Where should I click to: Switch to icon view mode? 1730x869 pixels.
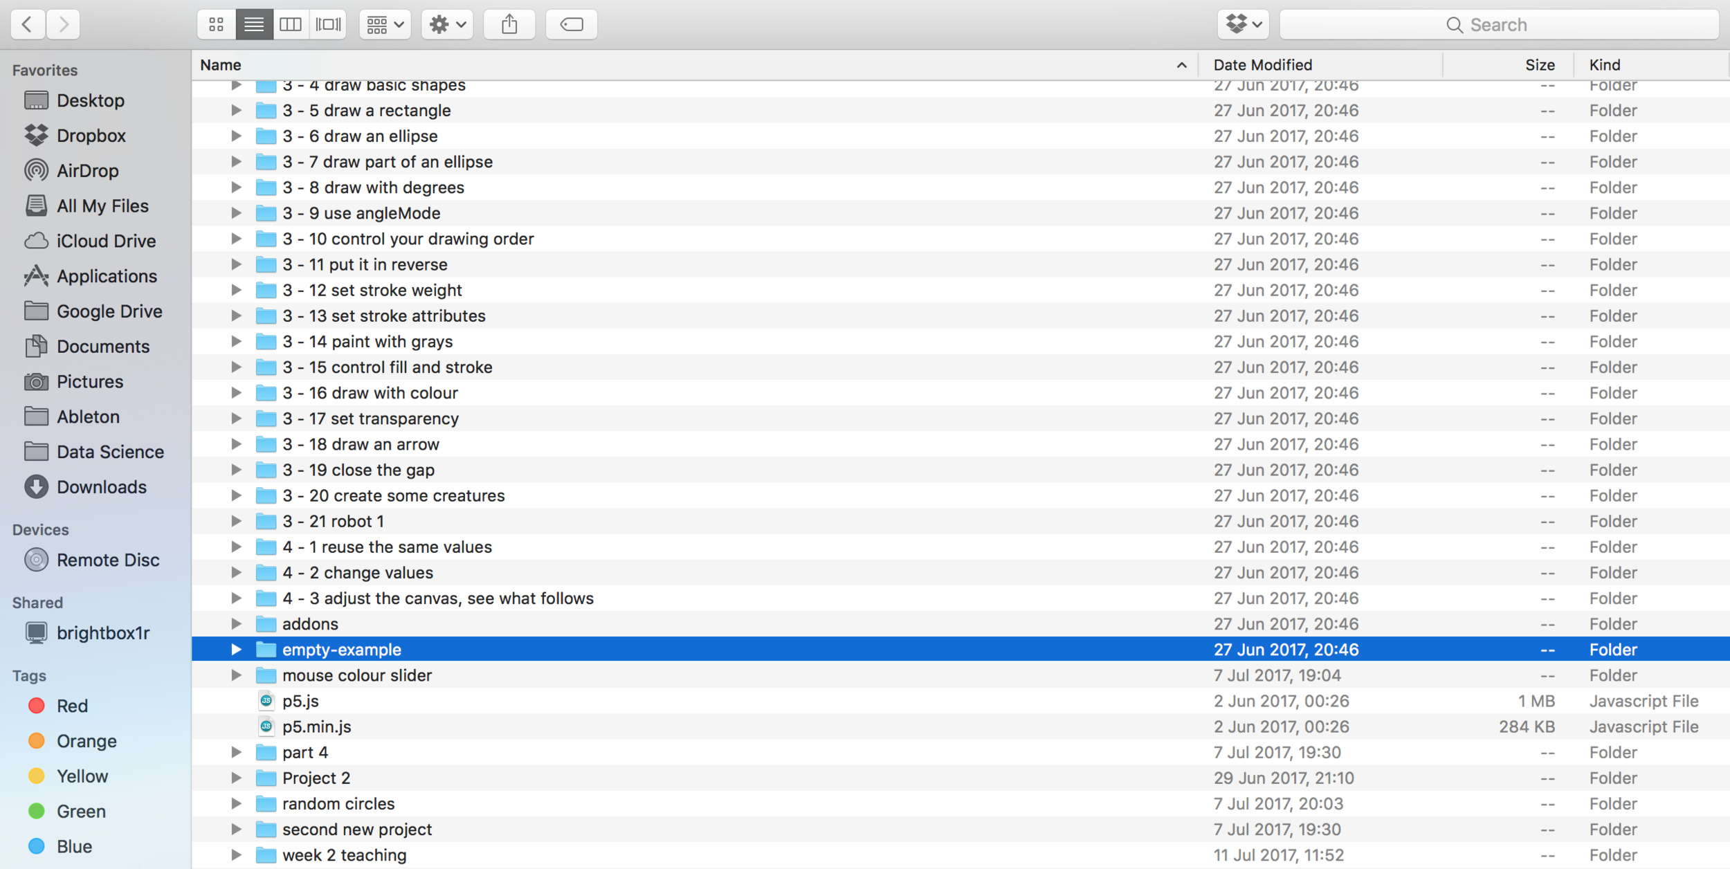pyautogui.click(x=216, y=25)
